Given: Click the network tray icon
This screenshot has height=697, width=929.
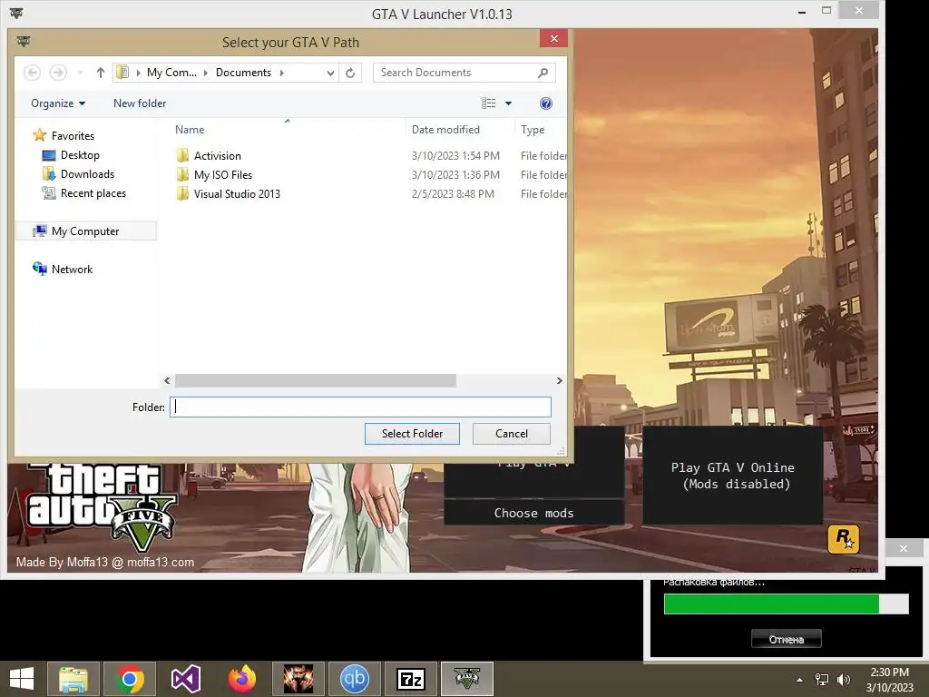Looking at the screenshot, I should [822, 680].
